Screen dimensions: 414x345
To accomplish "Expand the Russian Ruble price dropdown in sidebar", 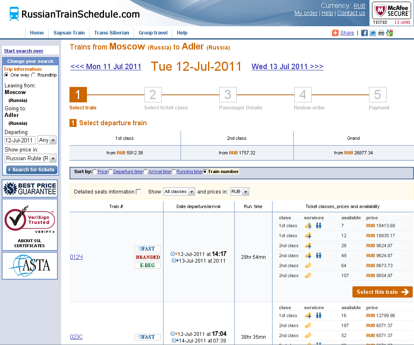I will point(30,158).
